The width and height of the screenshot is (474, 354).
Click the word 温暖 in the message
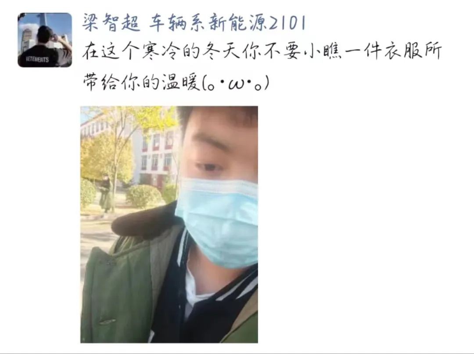181,82
